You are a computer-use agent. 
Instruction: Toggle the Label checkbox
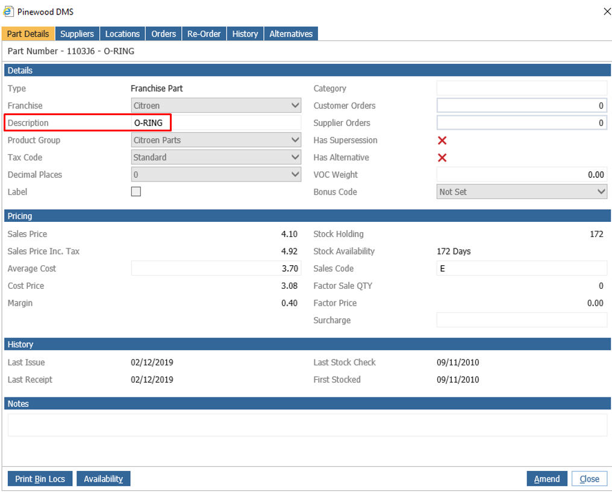135,192
